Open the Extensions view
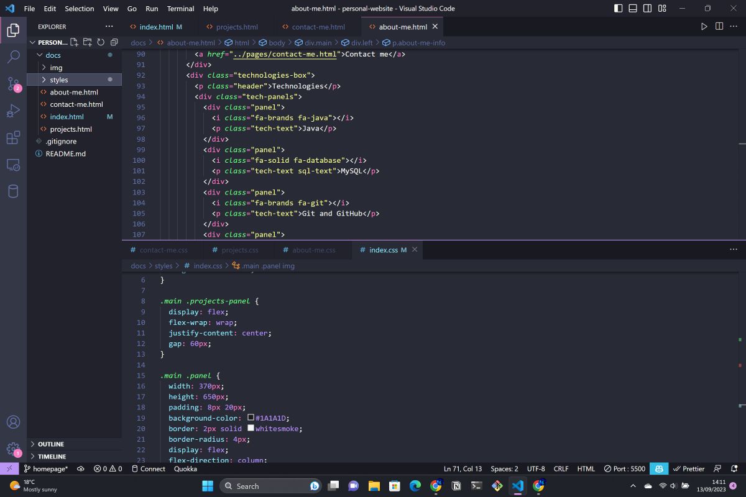The height and width of the screenshot is (497, 746). click(13, 138)
